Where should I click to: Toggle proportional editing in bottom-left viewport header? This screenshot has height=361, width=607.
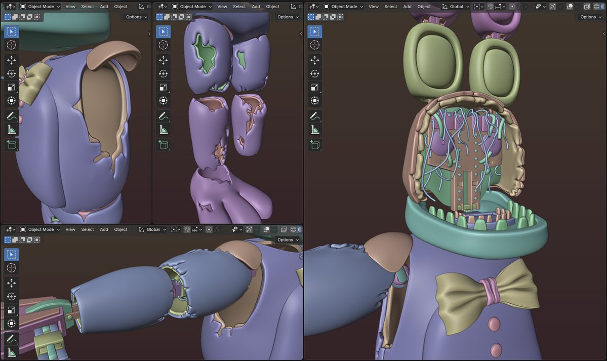209,229
